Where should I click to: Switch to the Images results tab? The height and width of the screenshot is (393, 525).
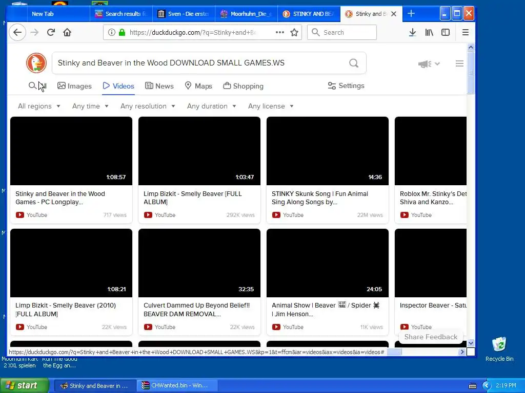click(x=74, y=86)
